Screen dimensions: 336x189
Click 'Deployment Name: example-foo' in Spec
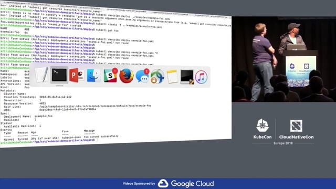tap(28, 116)
